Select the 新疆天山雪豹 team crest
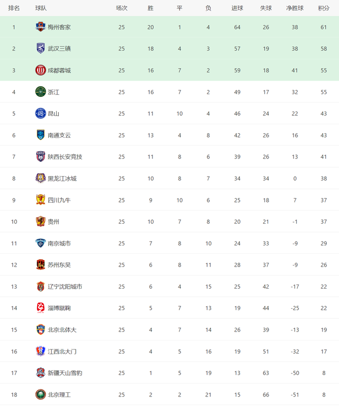Screen dimensions: 339x413 (40, 373)
